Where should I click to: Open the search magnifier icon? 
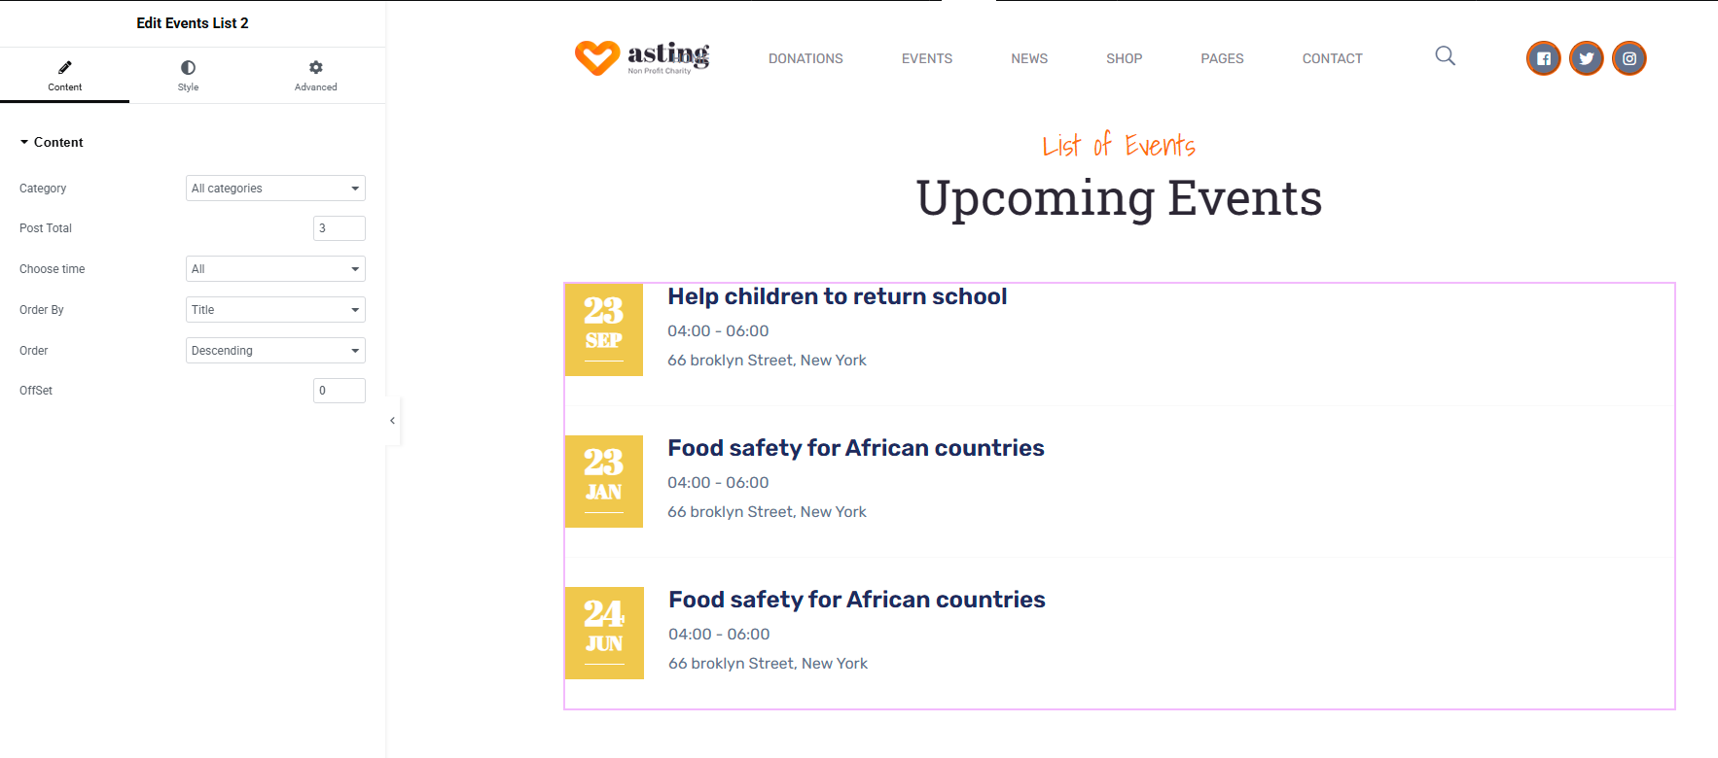coord(1446,56)
